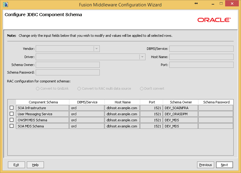Click the Schema Owner input field
The width and height of the screenshot is (241, 173).
[x=68, y=65]
